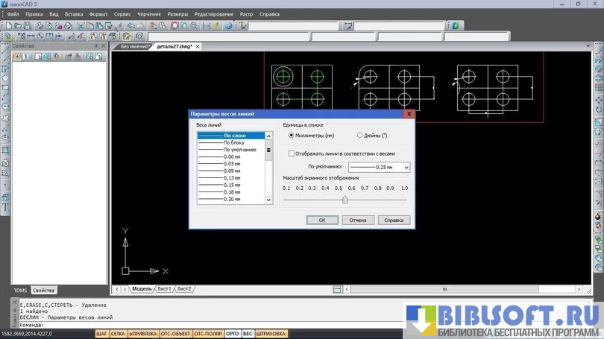Adjust the Масштаб экранного отображения slider
Screen dimensions: 604x339
[x=345, y=200]
